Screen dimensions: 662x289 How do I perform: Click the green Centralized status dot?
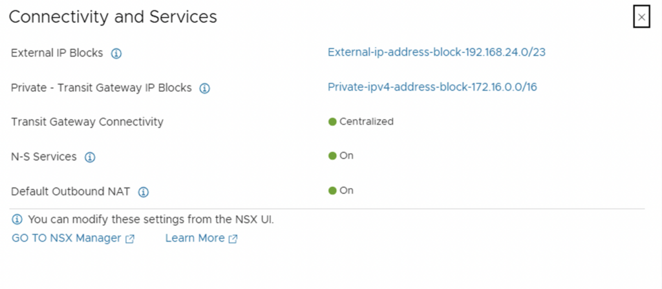(x=332, y=122)
